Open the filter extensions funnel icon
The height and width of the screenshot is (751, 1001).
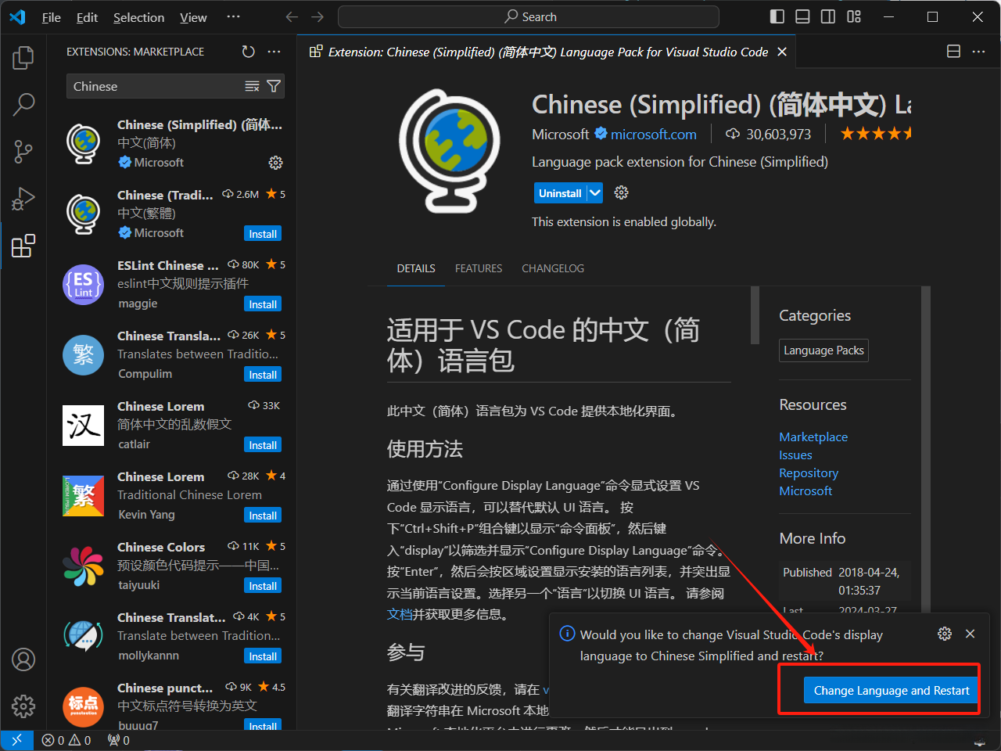click(x=274, y=86)
